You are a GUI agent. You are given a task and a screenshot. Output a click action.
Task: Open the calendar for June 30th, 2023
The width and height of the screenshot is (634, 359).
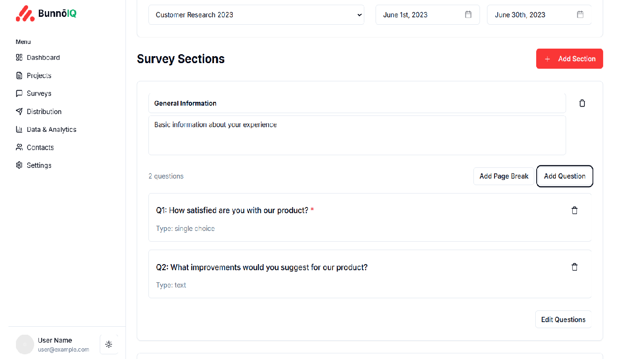580,14
